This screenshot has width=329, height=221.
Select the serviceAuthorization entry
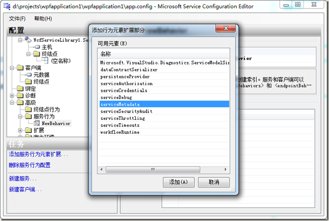[x=164, y=83]
